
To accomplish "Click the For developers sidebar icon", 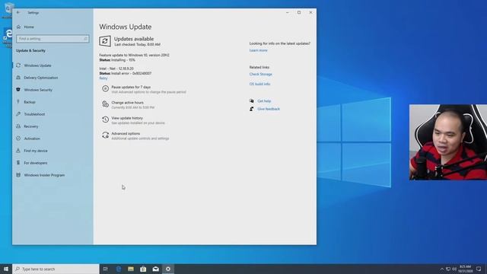I will point(18,162).
